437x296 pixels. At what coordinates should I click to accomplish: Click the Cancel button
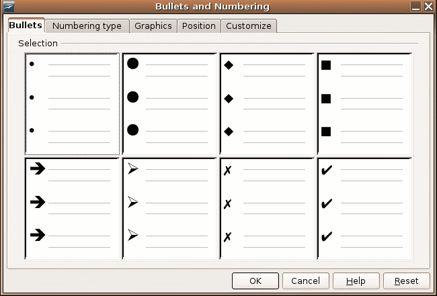coord(305,281)
